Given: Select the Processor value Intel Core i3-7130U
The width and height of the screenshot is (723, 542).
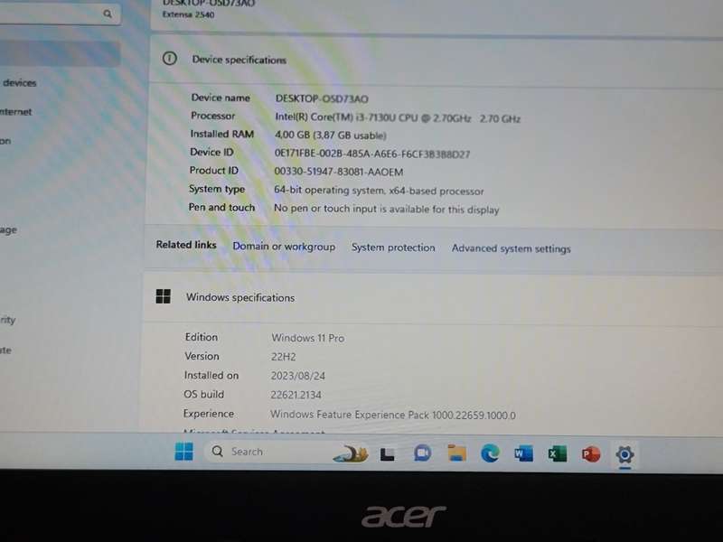Looking at the screenshot, I should pyautogui.click(x=398, y=117).
